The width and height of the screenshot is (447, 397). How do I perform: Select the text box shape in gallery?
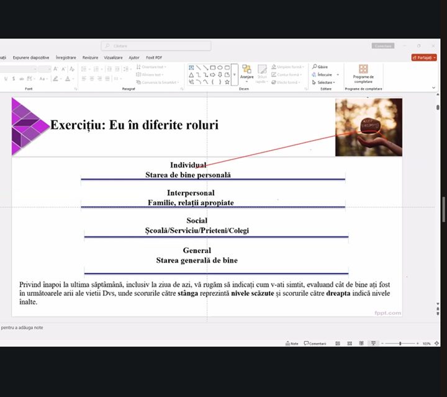192,68
